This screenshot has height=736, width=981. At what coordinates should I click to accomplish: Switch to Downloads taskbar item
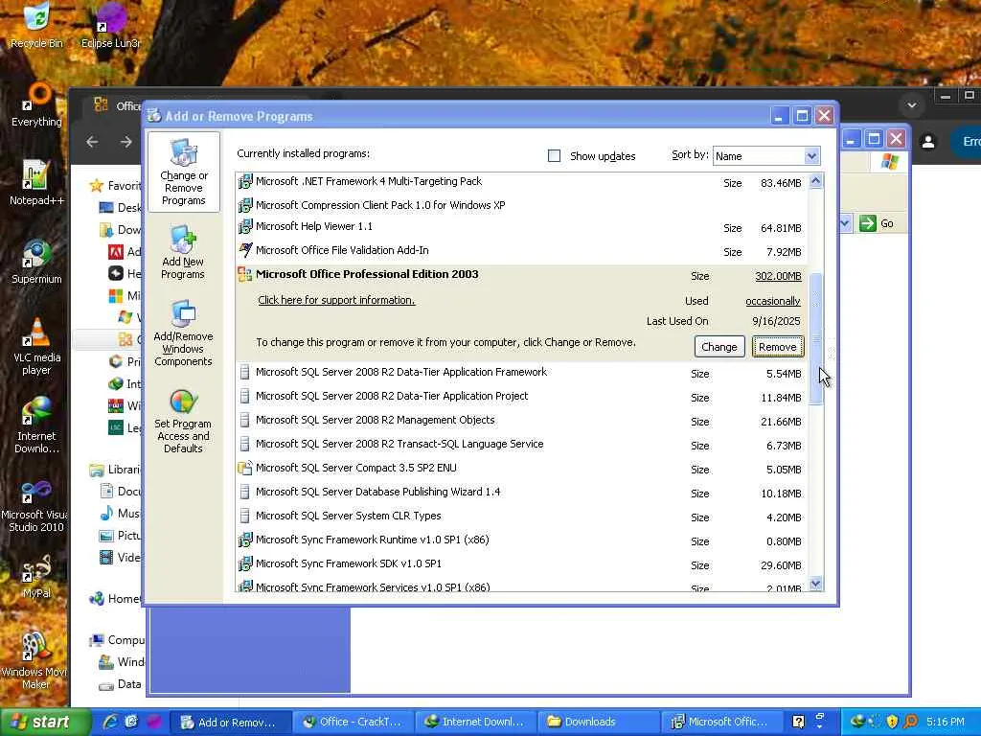(598, 722)
